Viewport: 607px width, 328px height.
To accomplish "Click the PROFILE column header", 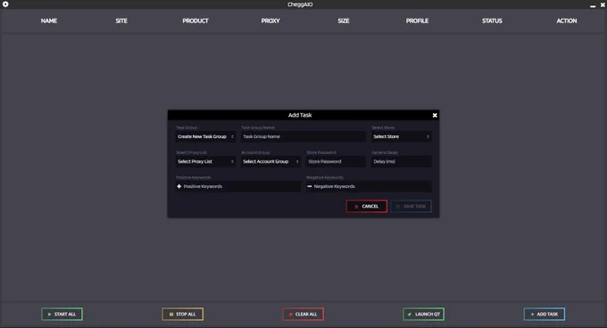I will (417, 20).
